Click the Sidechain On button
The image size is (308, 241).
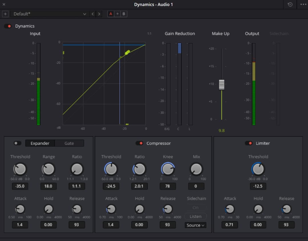pos(196,208)
